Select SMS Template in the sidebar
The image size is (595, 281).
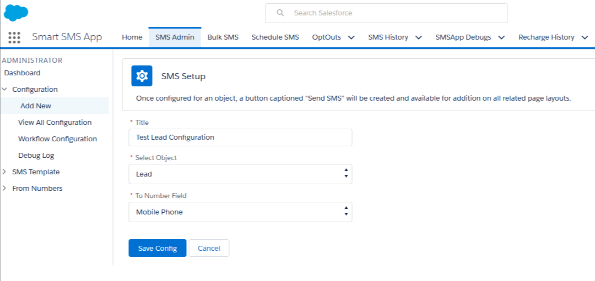[x=36, y=172]
